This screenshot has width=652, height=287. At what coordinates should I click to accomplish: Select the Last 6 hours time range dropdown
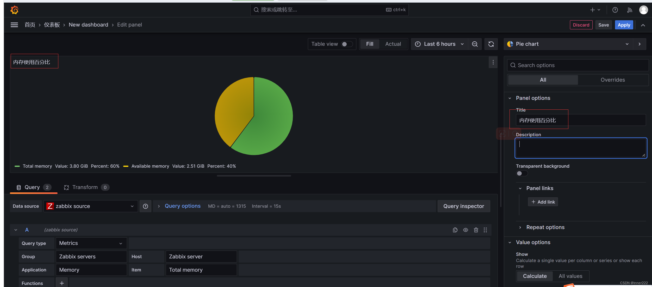tap(439, 44)
